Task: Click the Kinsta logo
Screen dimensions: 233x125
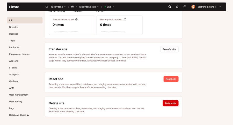Action: pos(14,7)
